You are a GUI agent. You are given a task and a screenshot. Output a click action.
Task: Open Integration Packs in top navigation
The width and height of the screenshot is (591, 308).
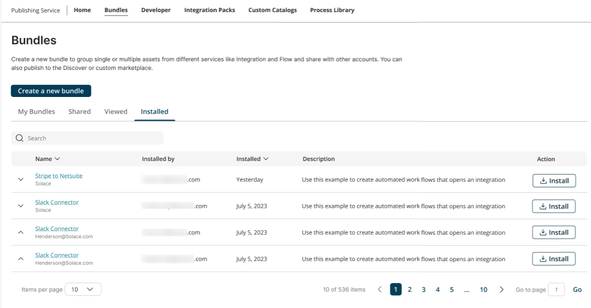pos(209,10)
